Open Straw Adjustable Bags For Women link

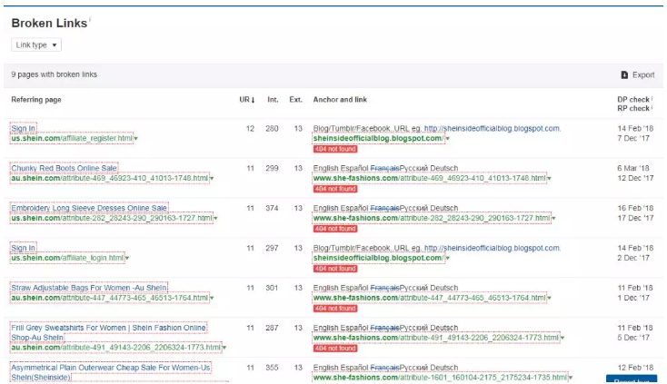(89, 288)
